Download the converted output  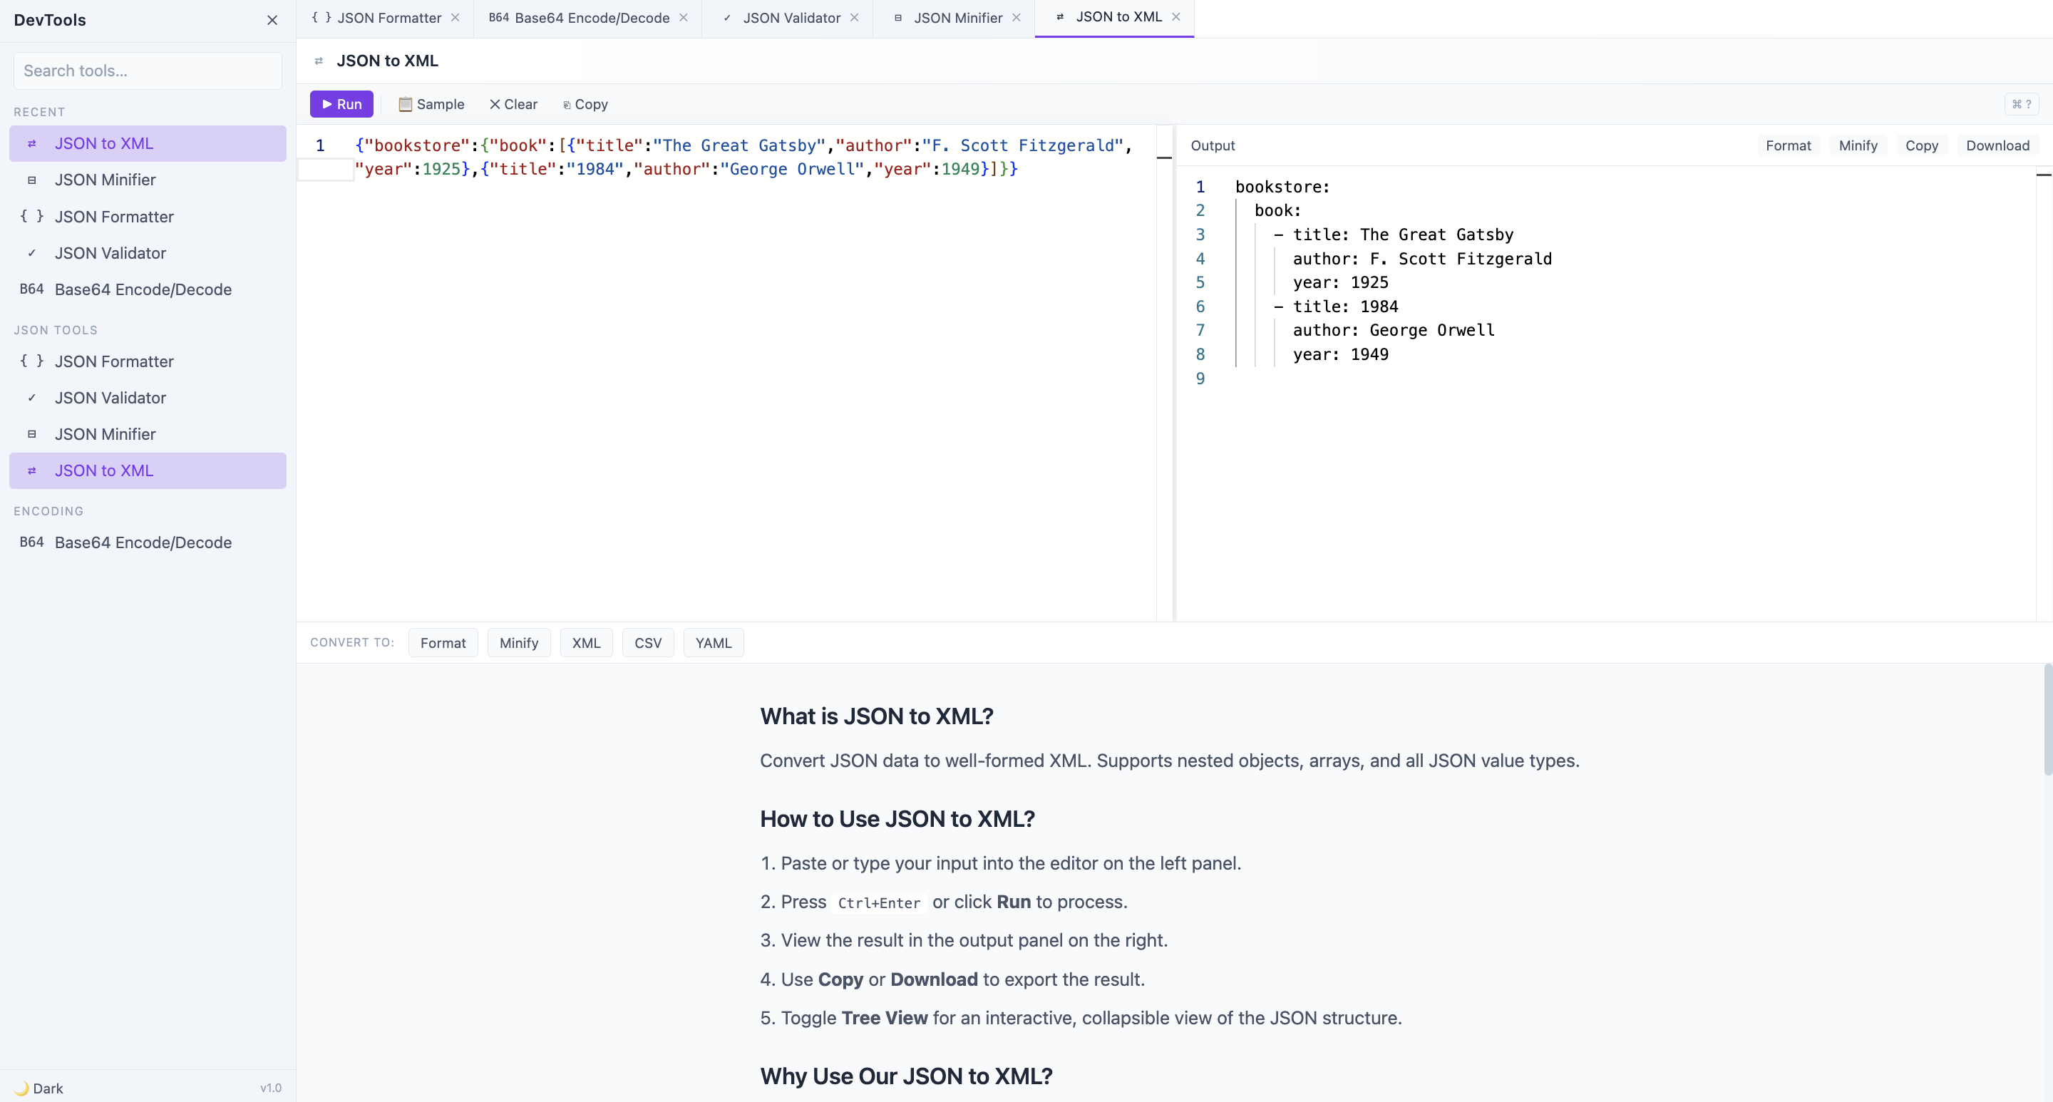coord(1999,145)
